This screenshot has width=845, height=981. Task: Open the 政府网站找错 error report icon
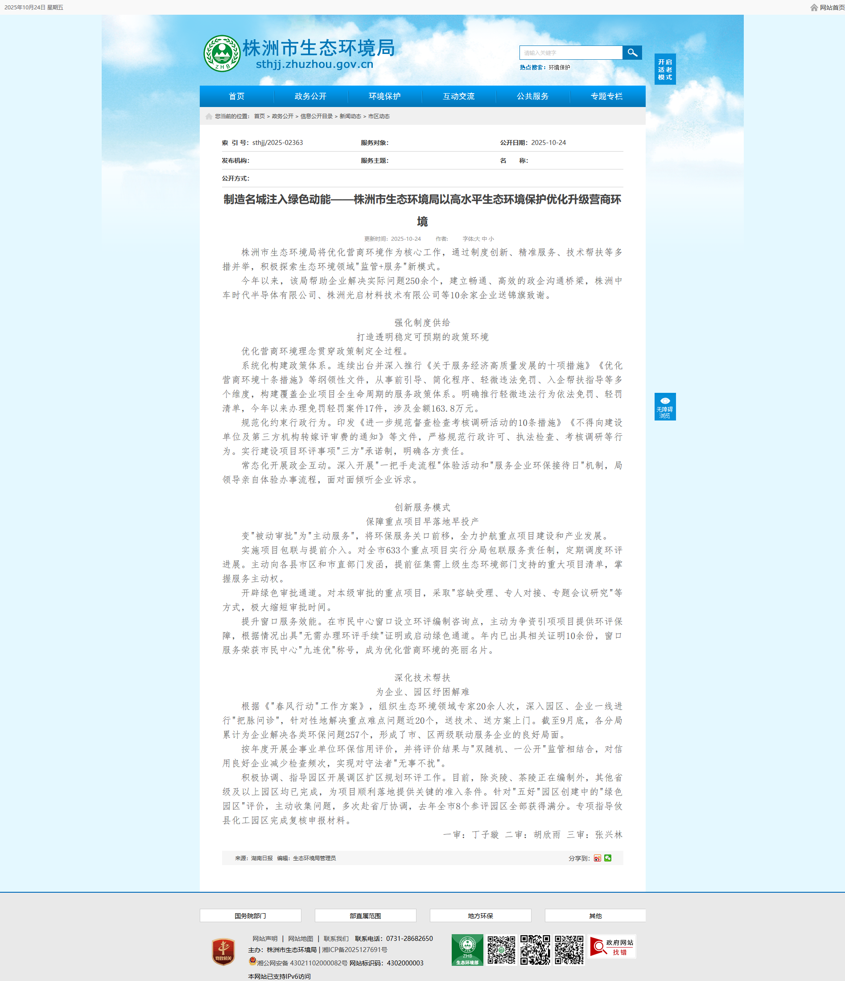click(612, 947)
